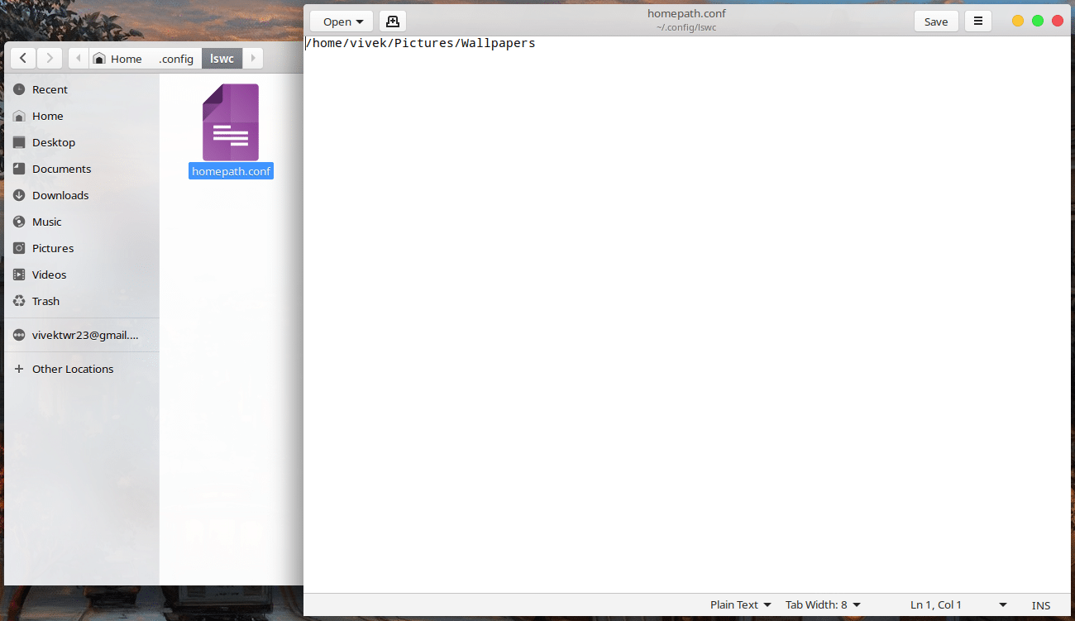The image size is (1075, 621).
Task: Click the Videos film icon
Action: point(19,275)
